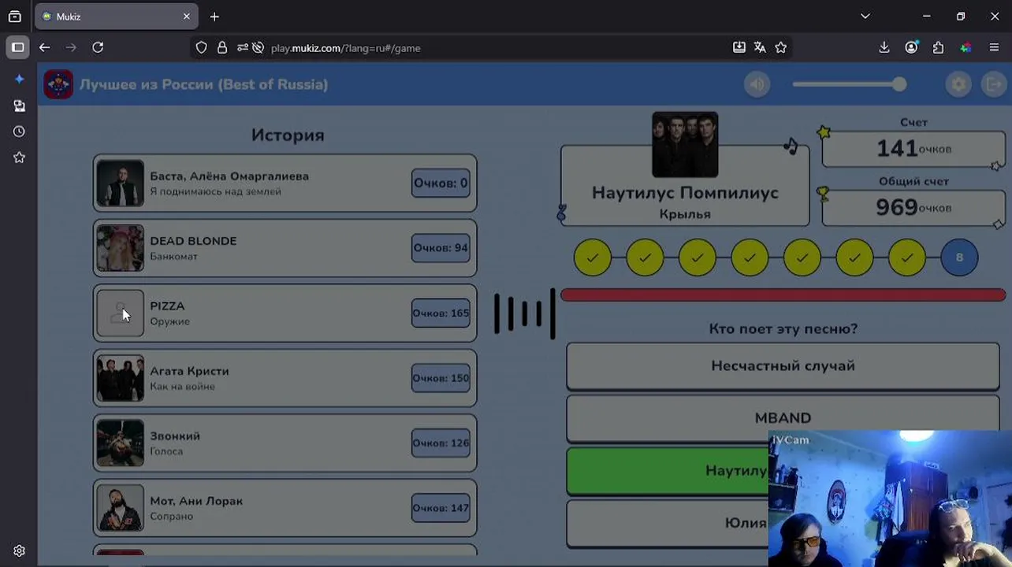Click the Звонкий Голоса history entry

[x=285, y=443]
